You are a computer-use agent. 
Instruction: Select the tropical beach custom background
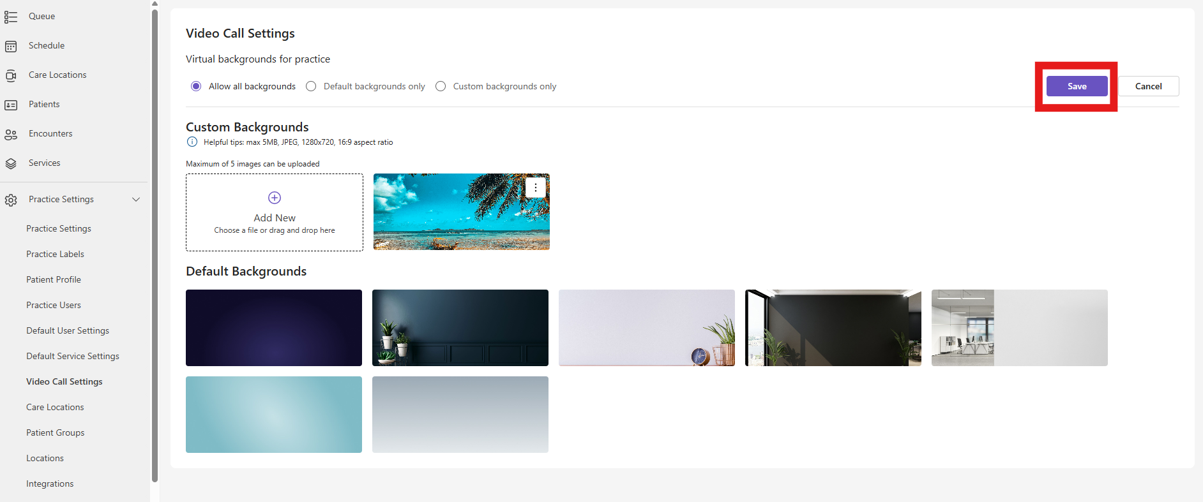pos(462,212)
